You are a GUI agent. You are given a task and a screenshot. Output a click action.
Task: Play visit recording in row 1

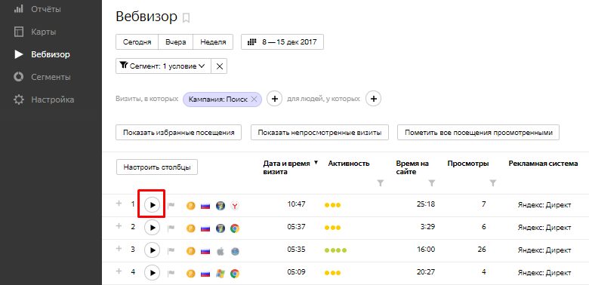pyautogui.click(x=152, y=205)
